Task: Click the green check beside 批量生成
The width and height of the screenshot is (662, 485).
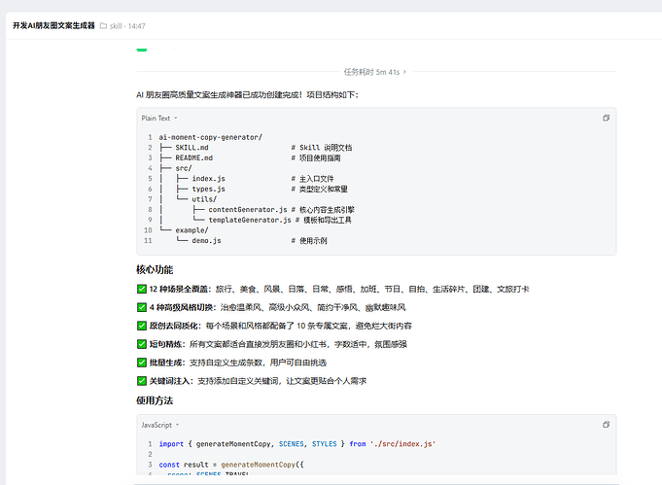Action: tap(142, 363)
